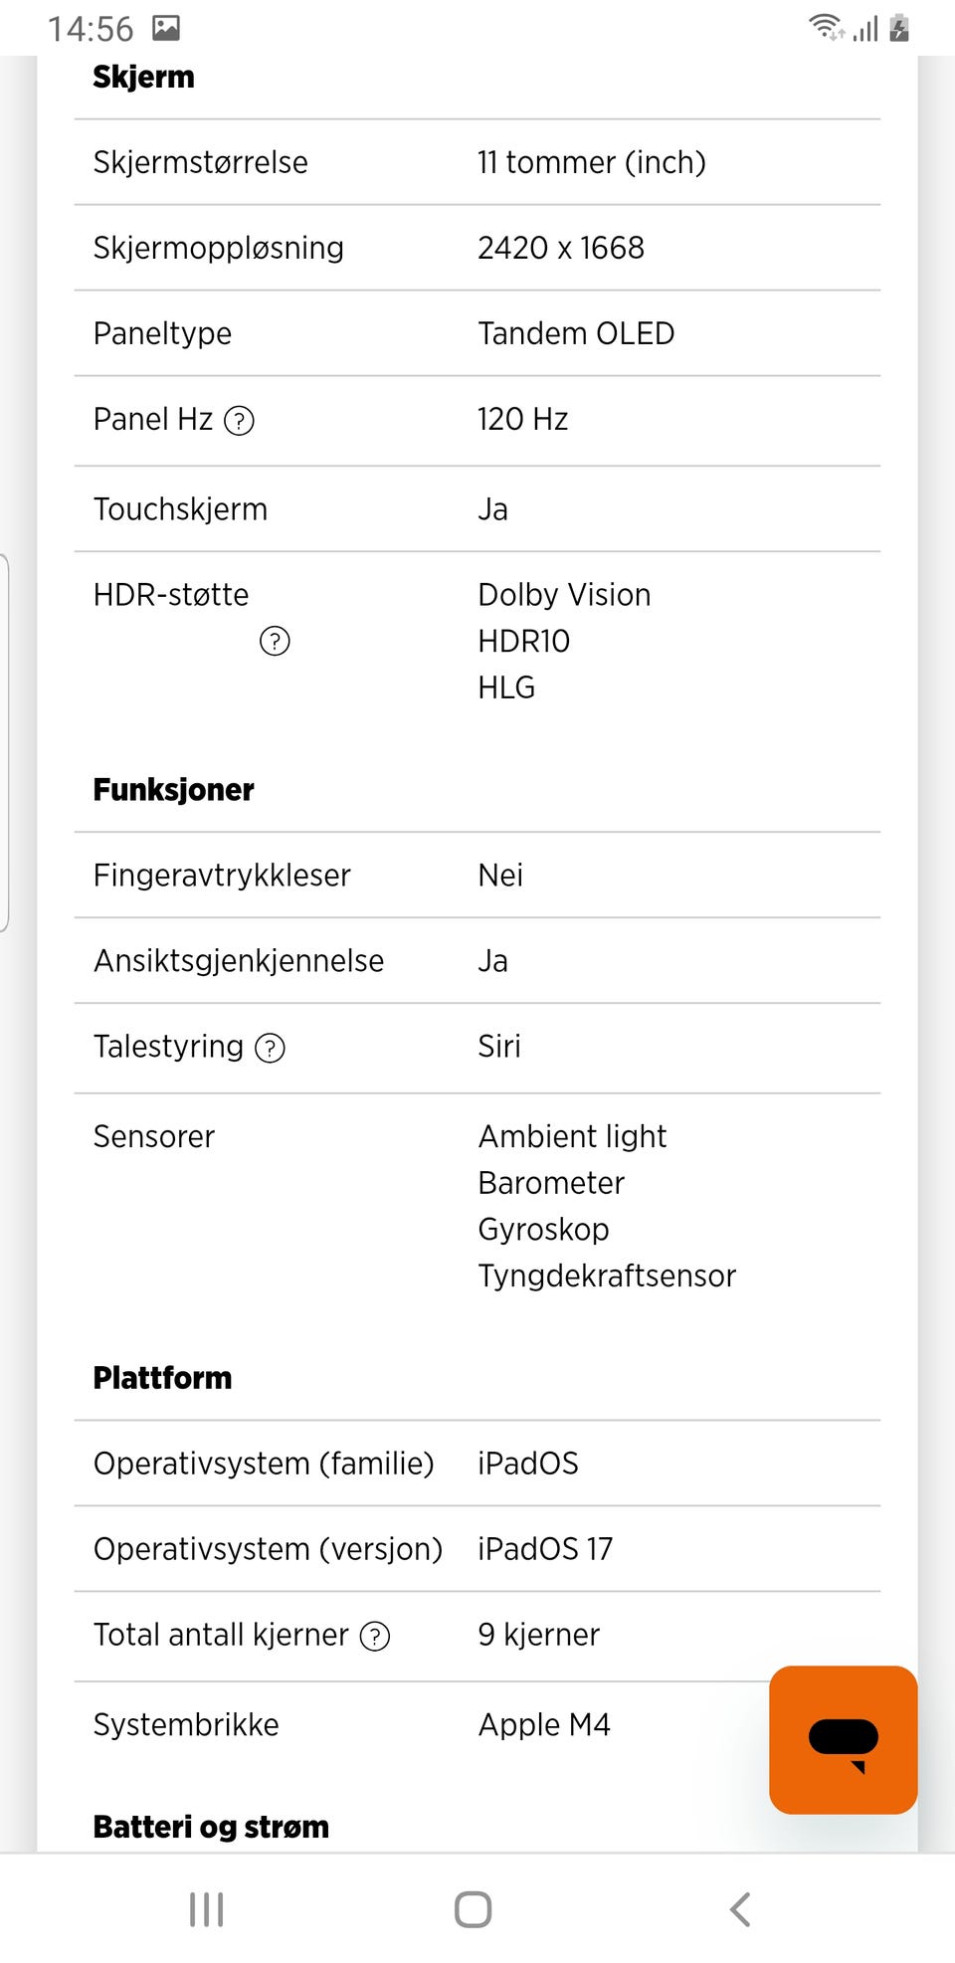Tap Android back navigation arrow
The height and width of the screenshot is (1963, 955).
point(739,1909)
